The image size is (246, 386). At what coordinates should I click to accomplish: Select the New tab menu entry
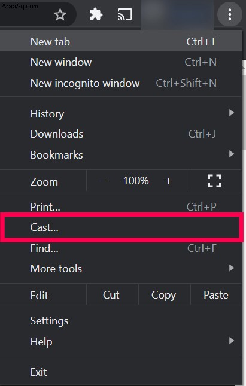pyautogui.click(x=121, y=42)
